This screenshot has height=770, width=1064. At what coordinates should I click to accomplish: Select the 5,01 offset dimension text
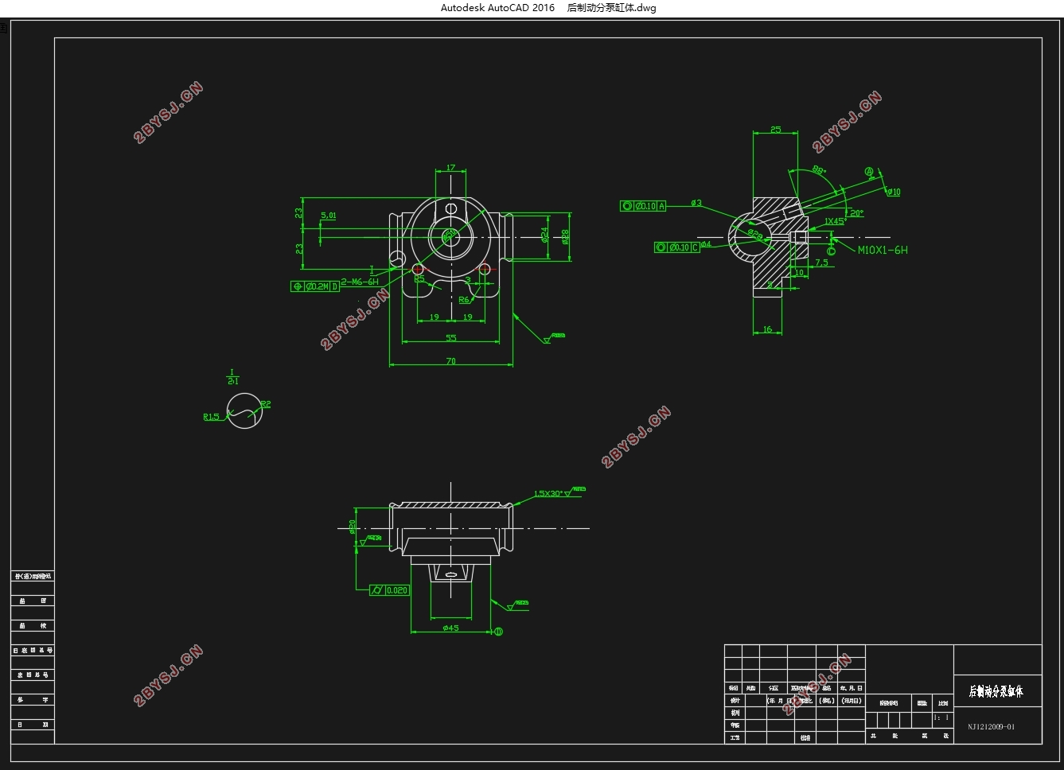329,216
